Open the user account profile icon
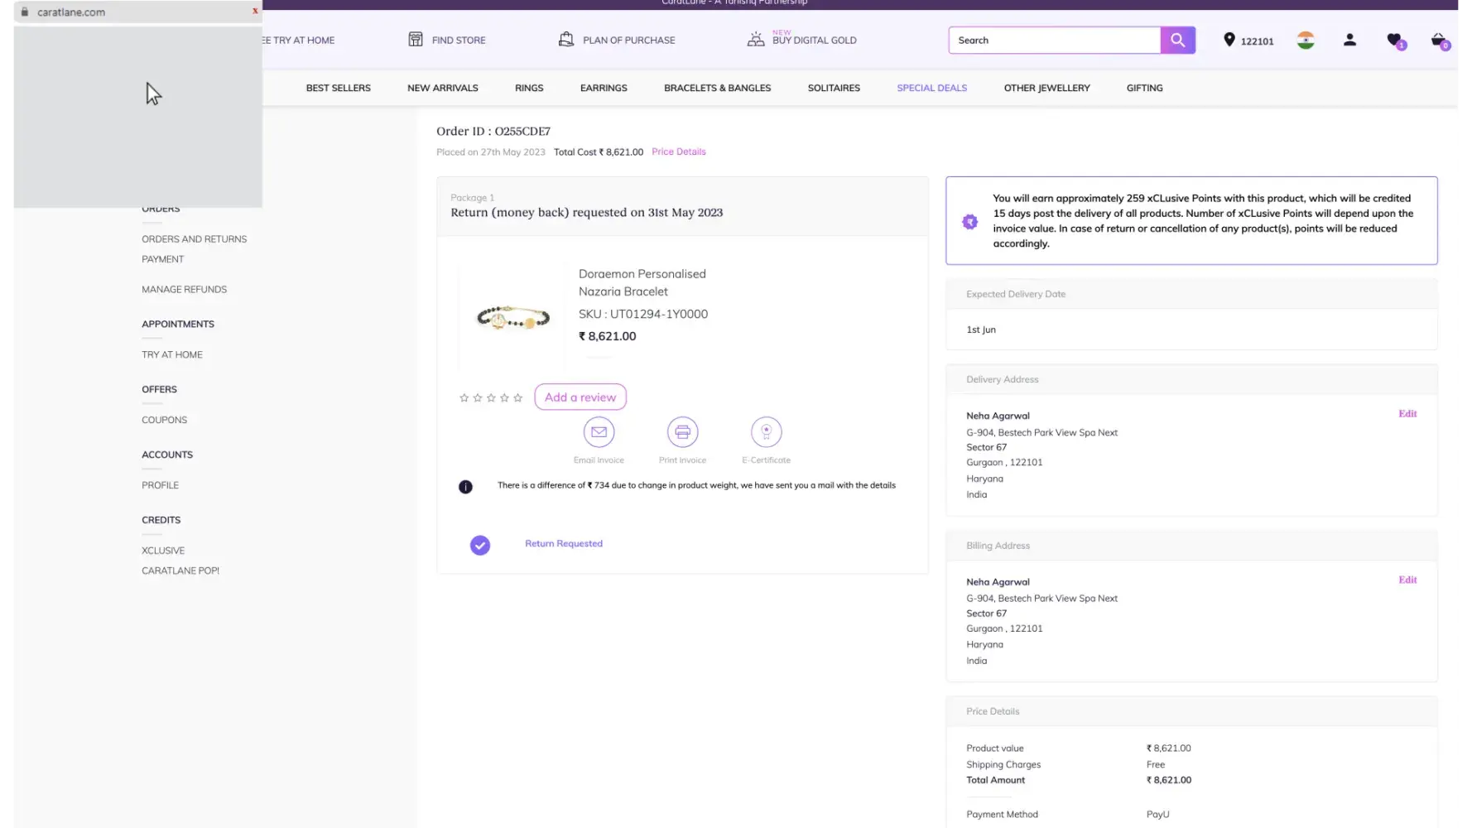 1349,40
